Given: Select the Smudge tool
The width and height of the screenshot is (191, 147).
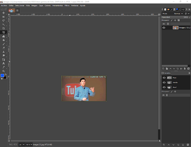Looking at the screenshot, I should coord(4,56).
